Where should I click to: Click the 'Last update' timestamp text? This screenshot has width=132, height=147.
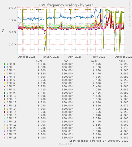99,141
